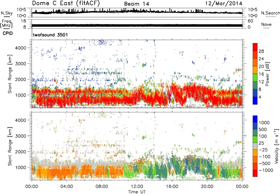Image resolution: width=280 pixels, height=194 pixels.
Task: Click the "08:00" time tick label
Action: point(102,187)
